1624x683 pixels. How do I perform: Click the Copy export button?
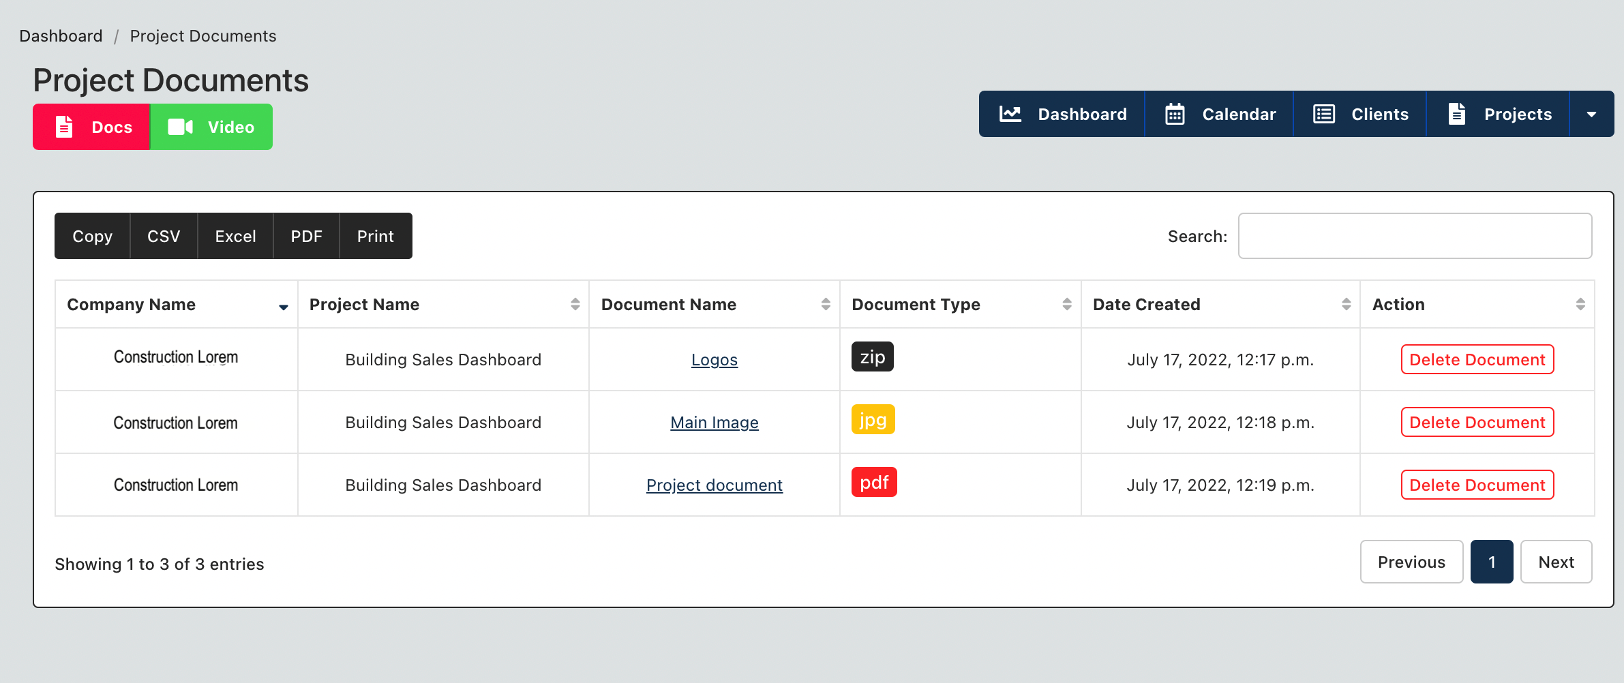point(92,236)
